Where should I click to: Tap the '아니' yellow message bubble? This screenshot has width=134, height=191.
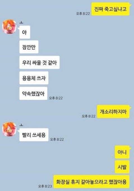[x=122, y=152]
